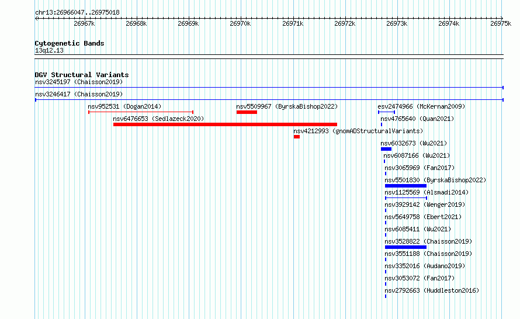Viewport: 520px width, 319px height.
Task: Select the nsv952531 (Dogan2014) variant label
Action: 124,106
